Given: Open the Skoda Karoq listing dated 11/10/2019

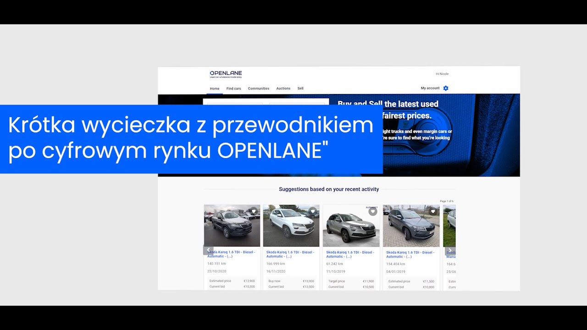Looking at the screenshot, I should tap(350, 254).
